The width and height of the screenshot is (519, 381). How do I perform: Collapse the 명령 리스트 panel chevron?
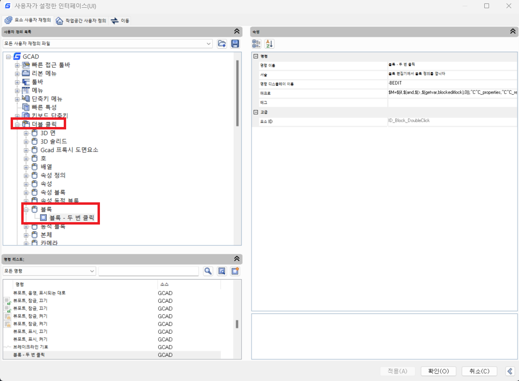[237, 259]
